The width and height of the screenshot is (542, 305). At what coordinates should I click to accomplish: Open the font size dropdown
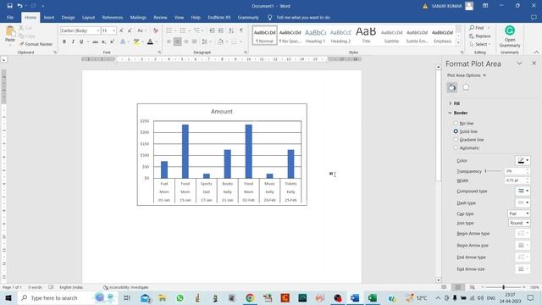[113, 30]
